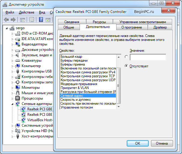Select Большой кадр in the property list
This screenshot has height=154, width=182.
point(88,57)
